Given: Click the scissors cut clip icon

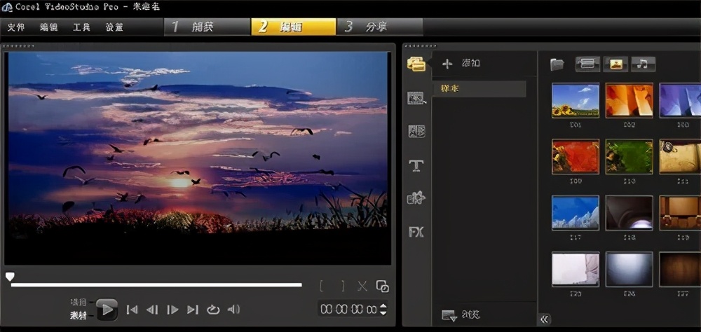Looking at the screenshot, I should point(362,286).
